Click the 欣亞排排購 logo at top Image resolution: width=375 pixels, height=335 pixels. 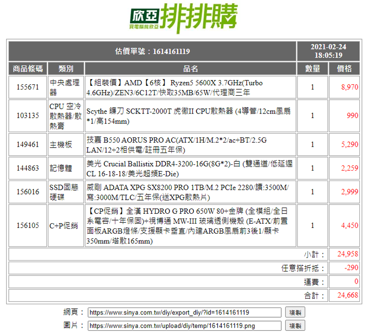[x=183, y=18]
